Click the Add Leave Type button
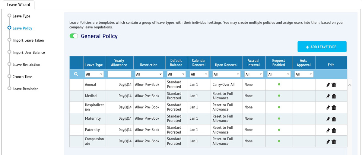The image size is (362, 155). pos(322,47)
